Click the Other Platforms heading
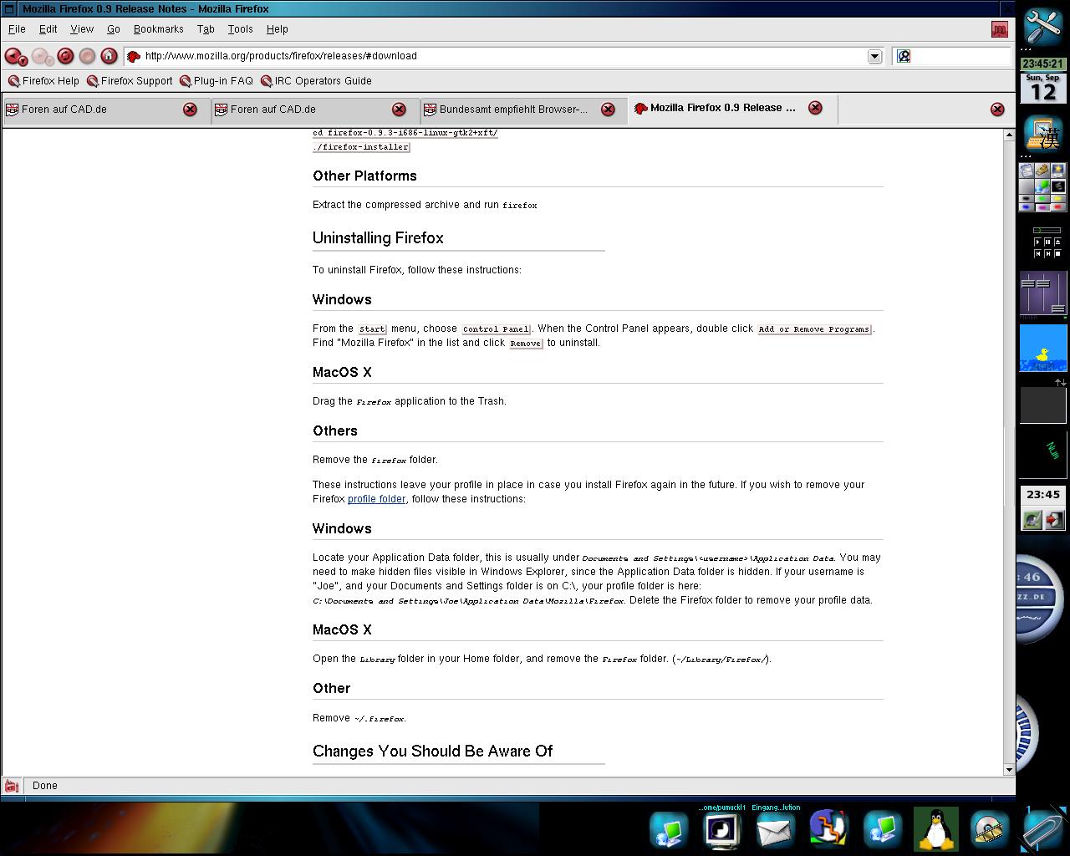 364,176
